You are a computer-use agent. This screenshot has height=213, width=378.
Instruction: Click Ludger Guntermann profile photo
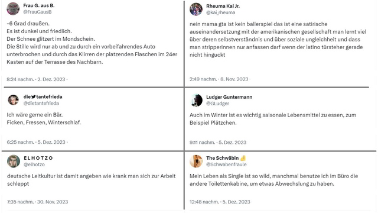(x=196, y=100)
